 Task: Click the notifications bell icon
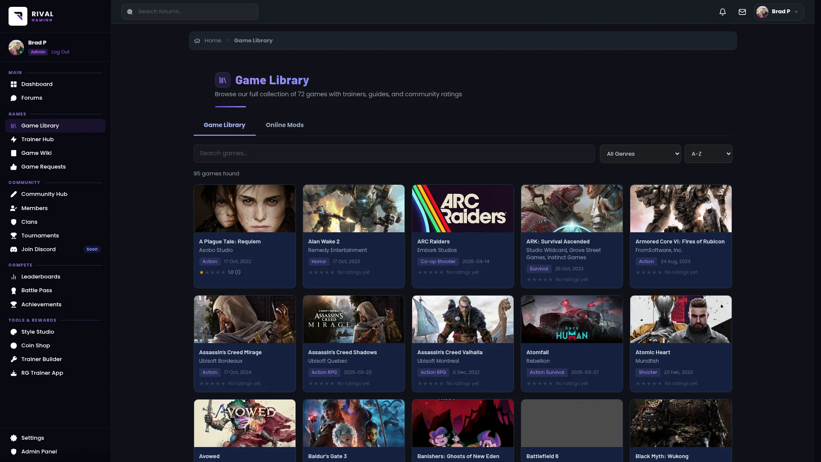coord(722,12)
